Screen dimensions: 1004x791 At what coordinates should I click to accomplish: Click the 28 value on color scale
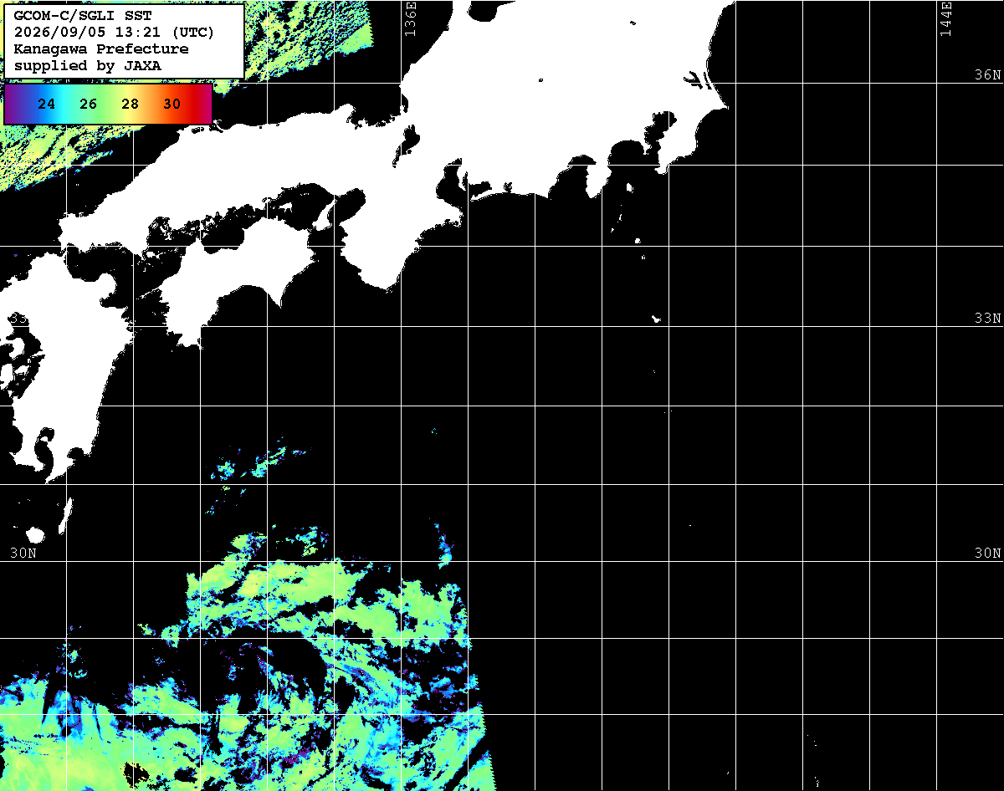click(131, 105)
